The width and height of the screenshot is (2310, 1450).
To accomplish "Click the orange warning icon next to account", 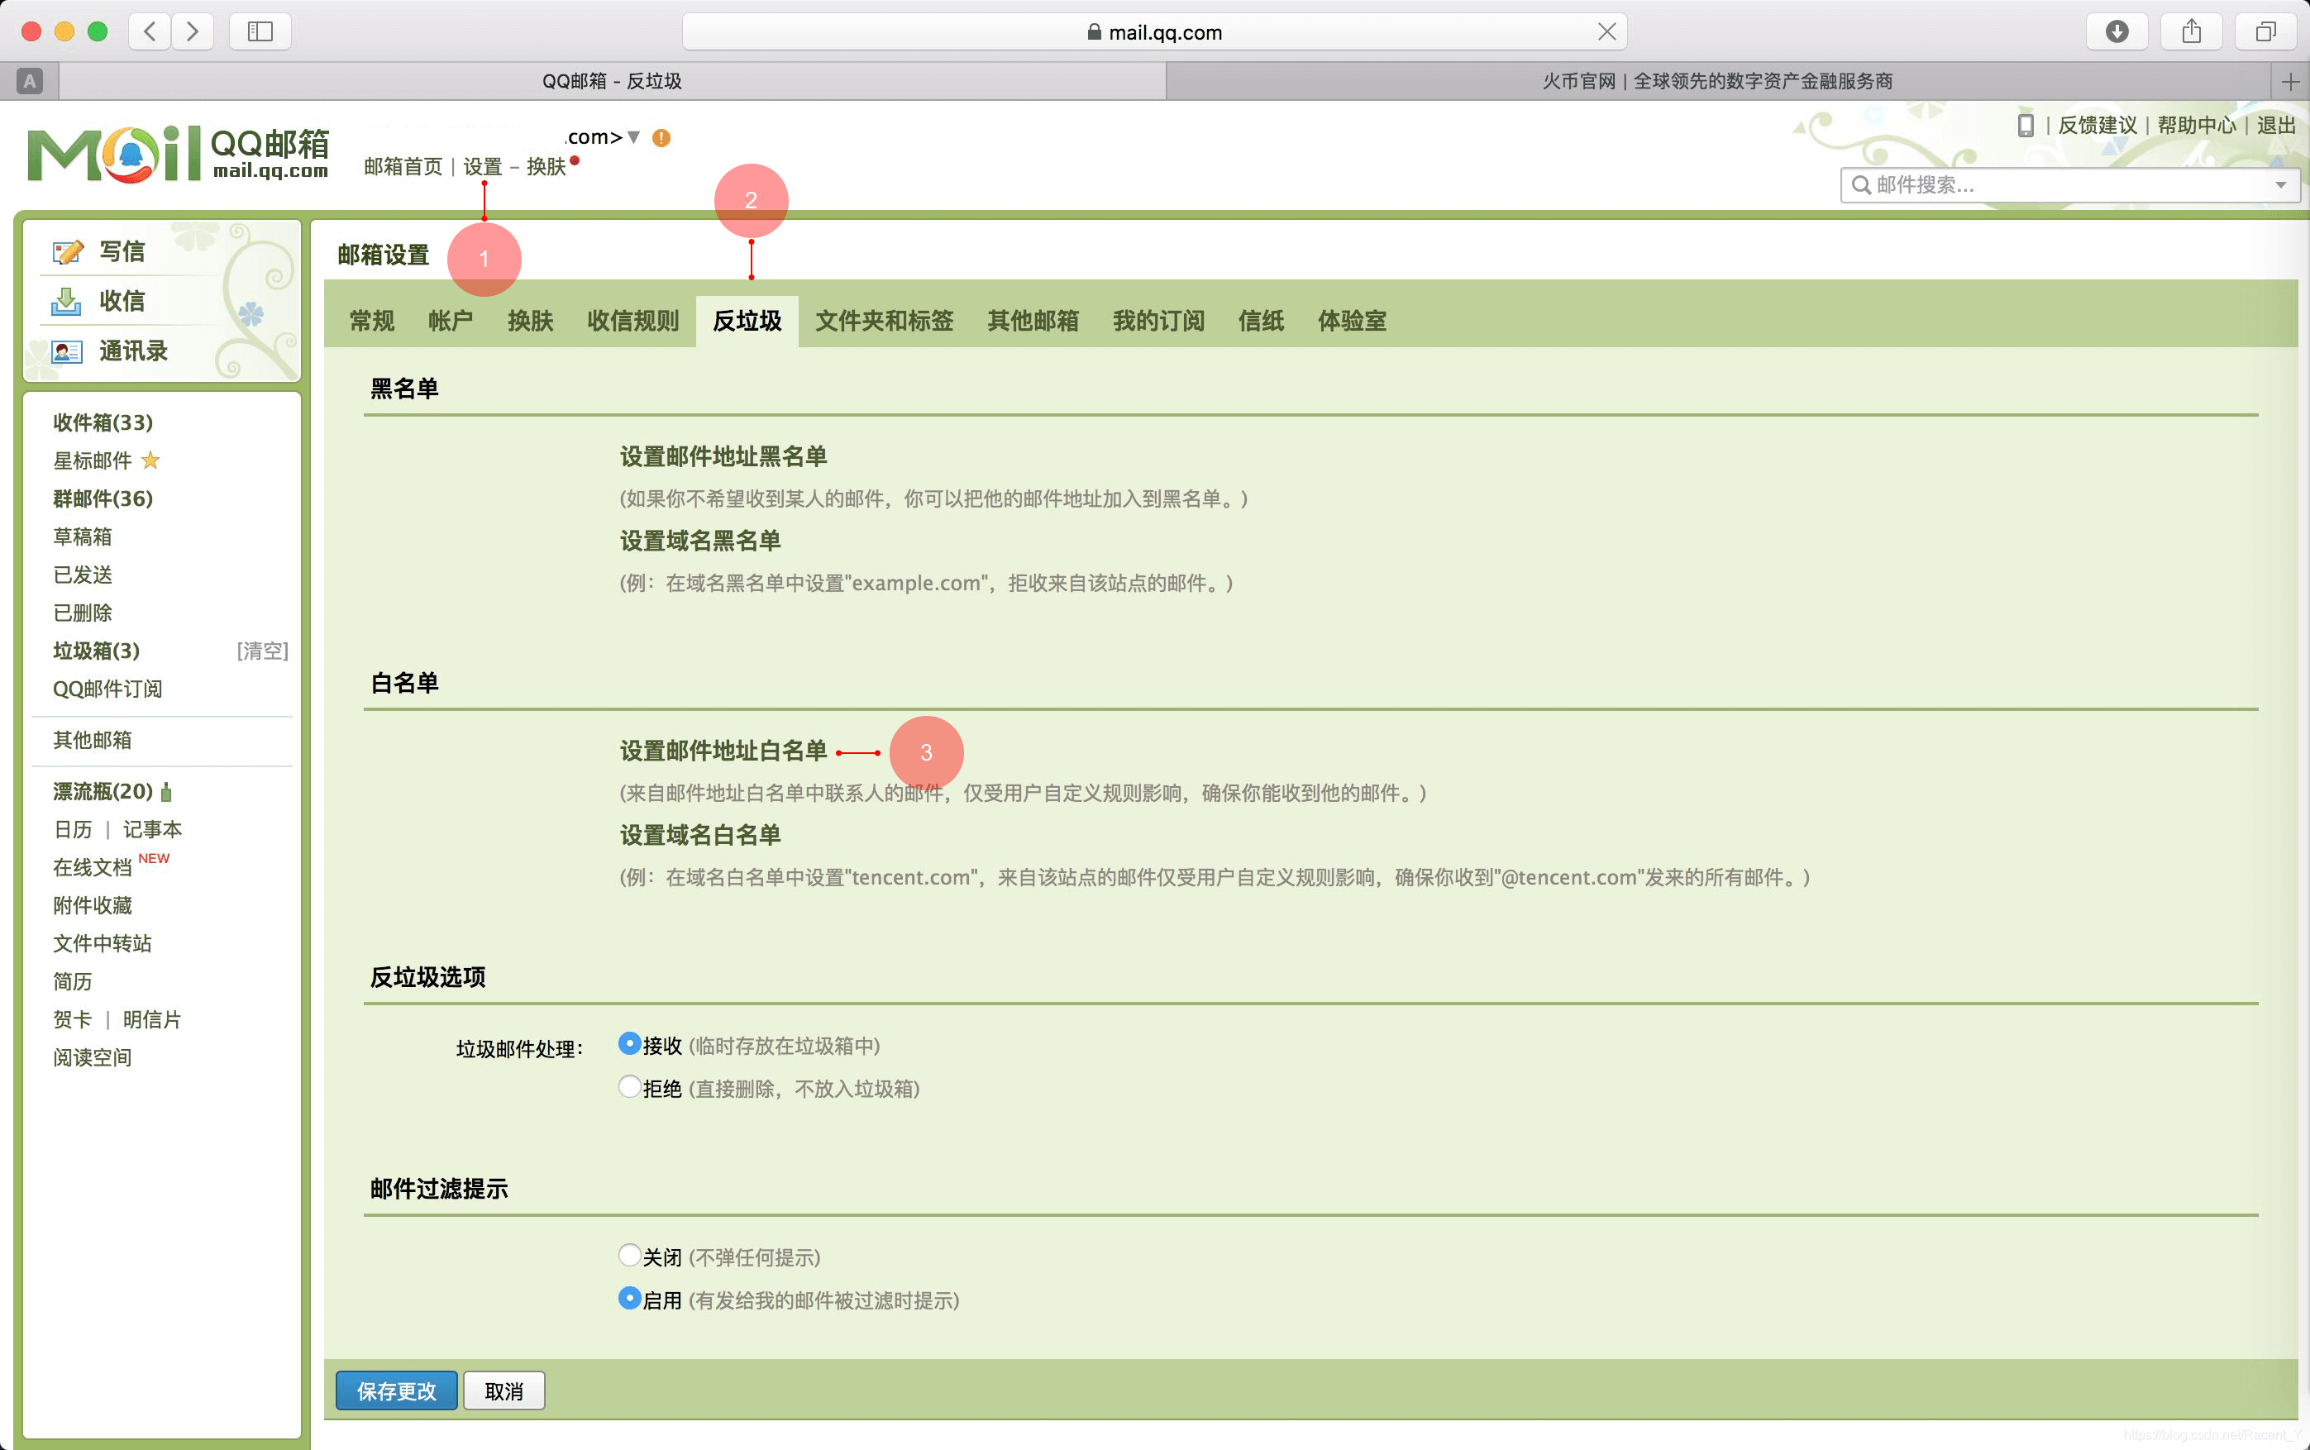I will pos(661,137).
